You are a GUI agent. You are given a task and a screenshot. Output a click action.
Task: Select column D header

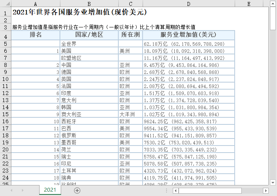tap(189, 4)
